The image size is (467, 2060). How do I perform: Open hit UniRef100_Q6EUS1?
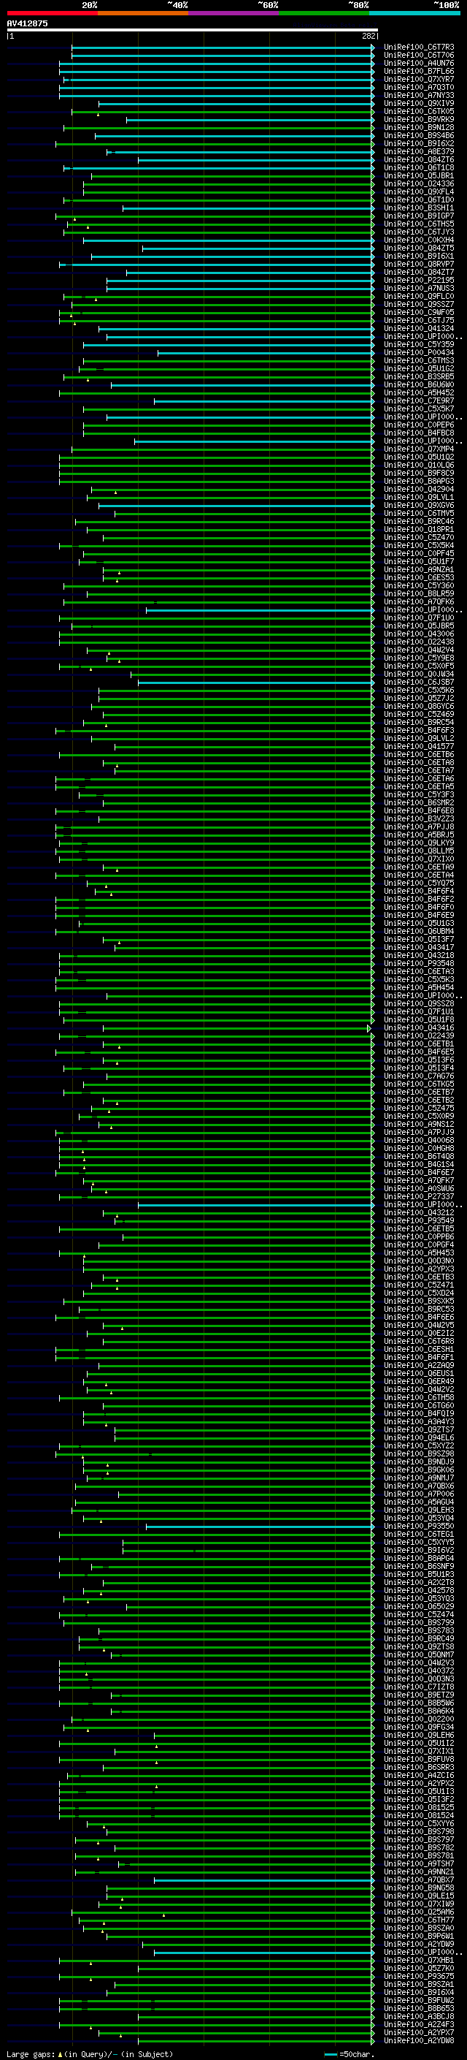click(x=419, y=1373)
